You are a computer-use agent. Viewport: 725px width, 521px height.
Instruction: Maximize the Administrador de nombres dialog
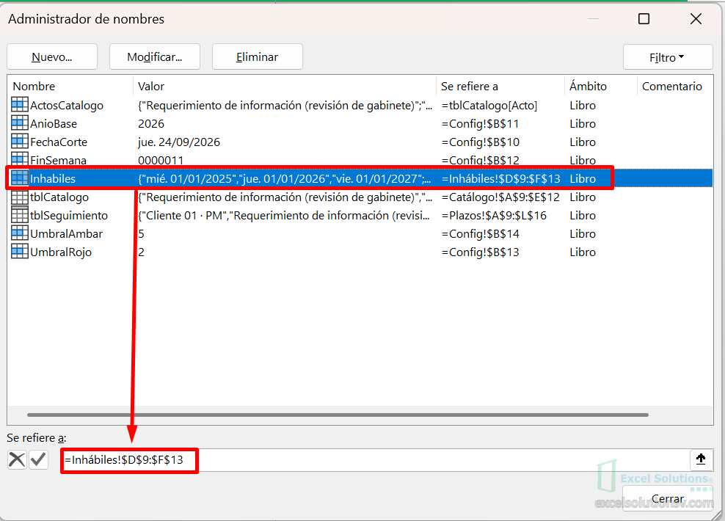coord(644,18)
